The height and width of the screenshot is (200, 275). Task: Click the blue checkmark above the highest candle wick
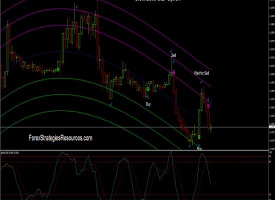pyautogui.click(x=76, y=7)
